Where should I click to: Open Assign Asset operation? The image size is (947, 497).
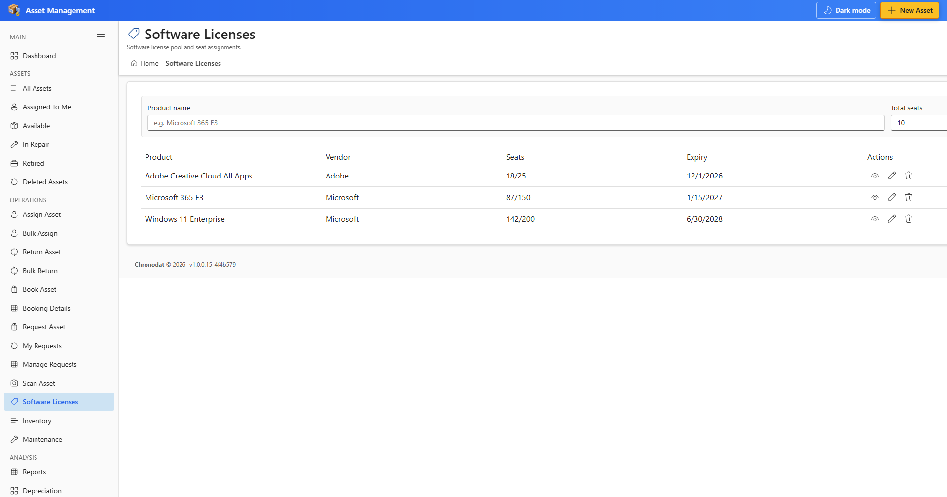[59, 214]
